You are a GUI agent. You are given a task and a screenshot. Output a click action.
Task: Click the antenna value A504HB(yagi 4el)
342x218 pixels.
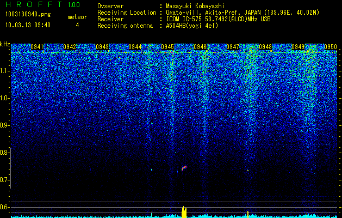click(x=192, y=26)
